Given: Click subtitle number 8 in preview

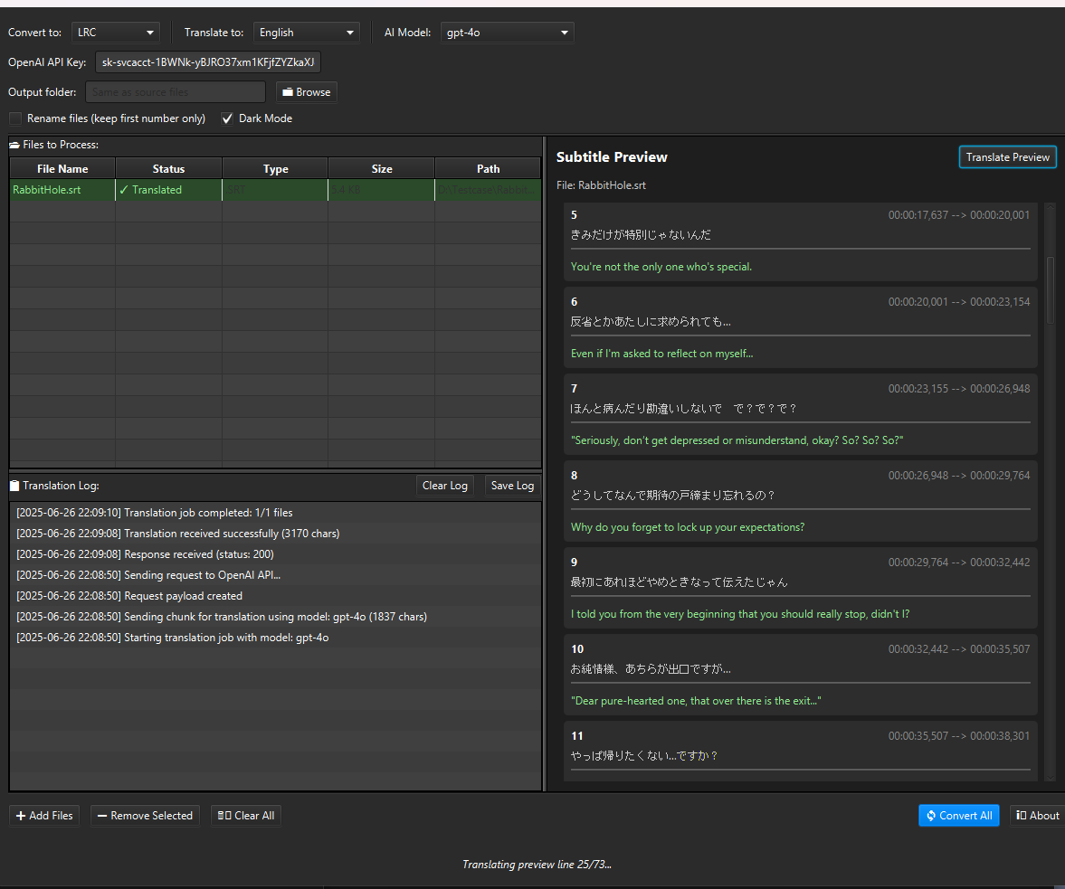Looking at the screenshot, I should pyautogui.click(x=574, y=476).
